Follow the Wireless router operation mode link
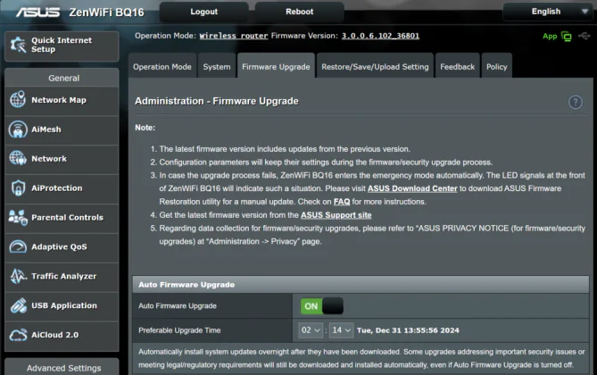Image resolution: width=597 pixels, height=375 pixels. [234, 36]
